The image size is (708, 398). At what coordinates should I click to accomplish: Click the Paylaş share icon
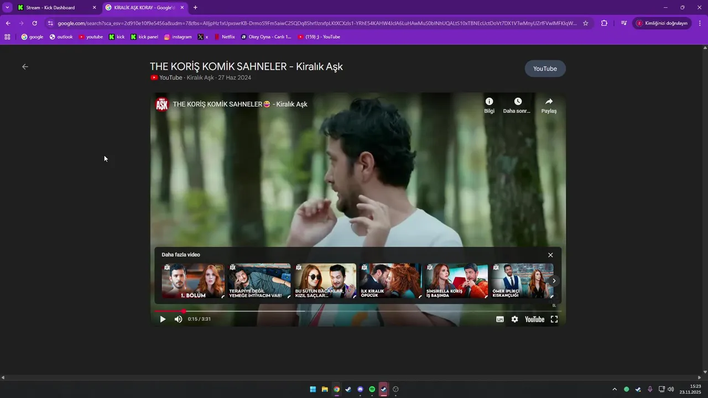[549, 105]
